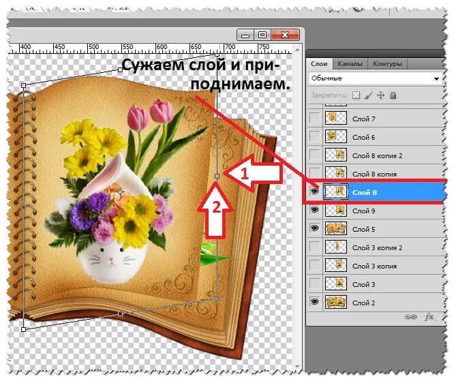Toggle visibility of Слой 8 копия
The width and height of the screenshot is (454, 381).
314,173
